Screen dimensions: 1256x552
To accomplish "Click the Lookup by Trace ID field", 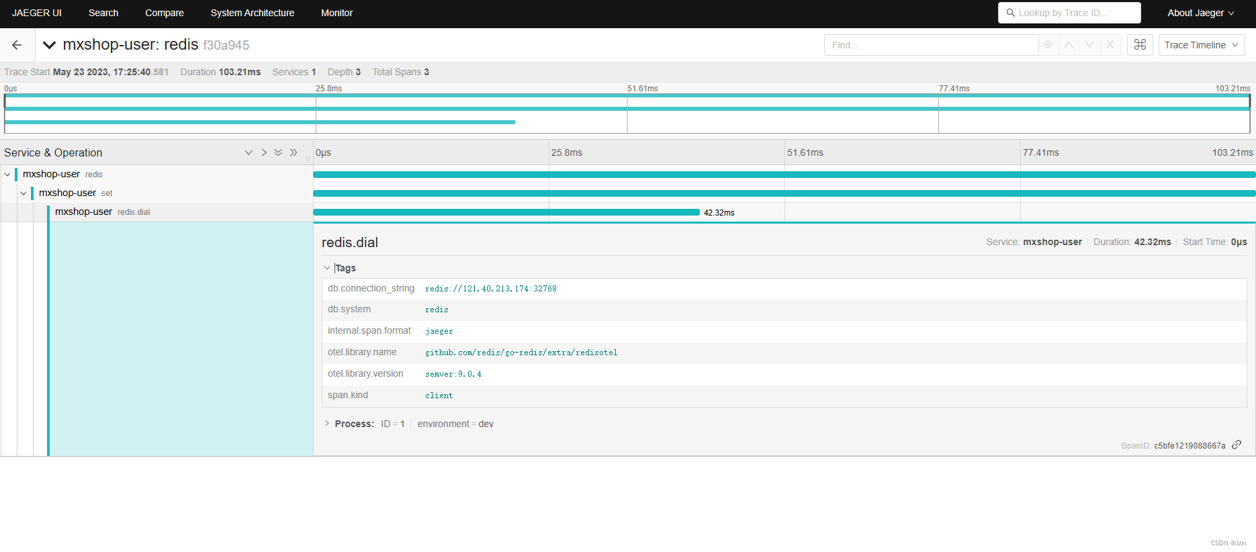I will pos(1069,13).
